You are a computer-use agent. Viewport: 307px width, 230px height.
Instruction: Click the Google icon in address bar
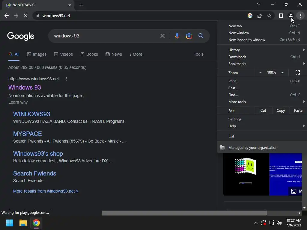pos(250,16)
